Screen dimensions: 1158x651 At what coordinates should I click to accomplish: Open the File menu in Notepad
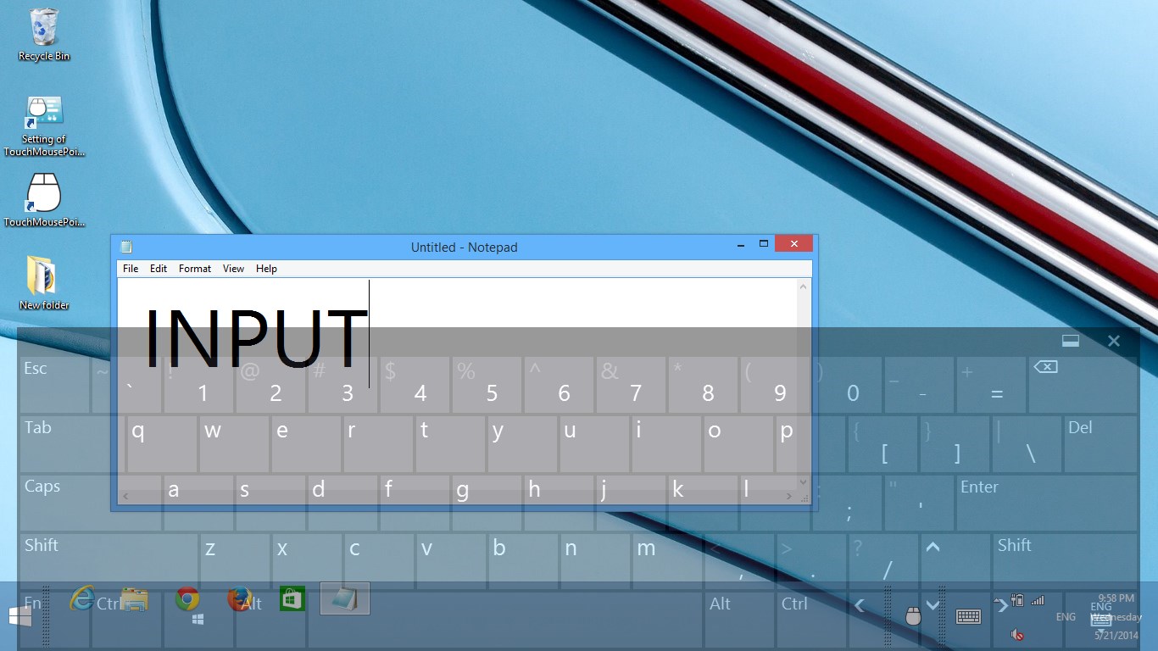click(131, 269)
